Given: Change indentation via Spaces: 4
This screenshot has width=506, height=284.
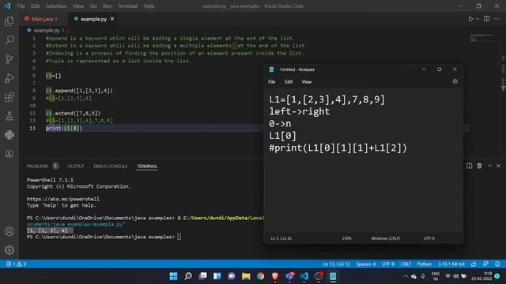Looking at the screenshot, I should pyautogui.click(x=365, y=264).
